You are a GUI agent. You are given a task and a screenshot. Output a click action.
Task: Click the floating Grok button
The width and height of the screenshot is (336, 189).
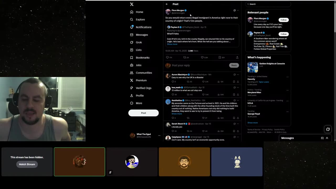tap(328, 129)
